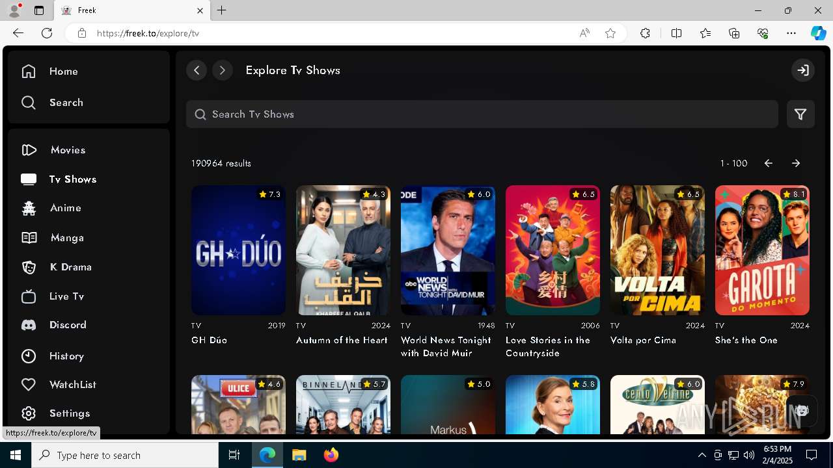Refresh the page
The image size is (833, 468).
[x=47, y=33]
